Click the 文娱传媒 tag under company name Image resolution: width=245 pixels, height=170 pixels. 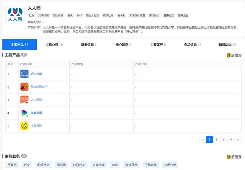coord(43,15)
